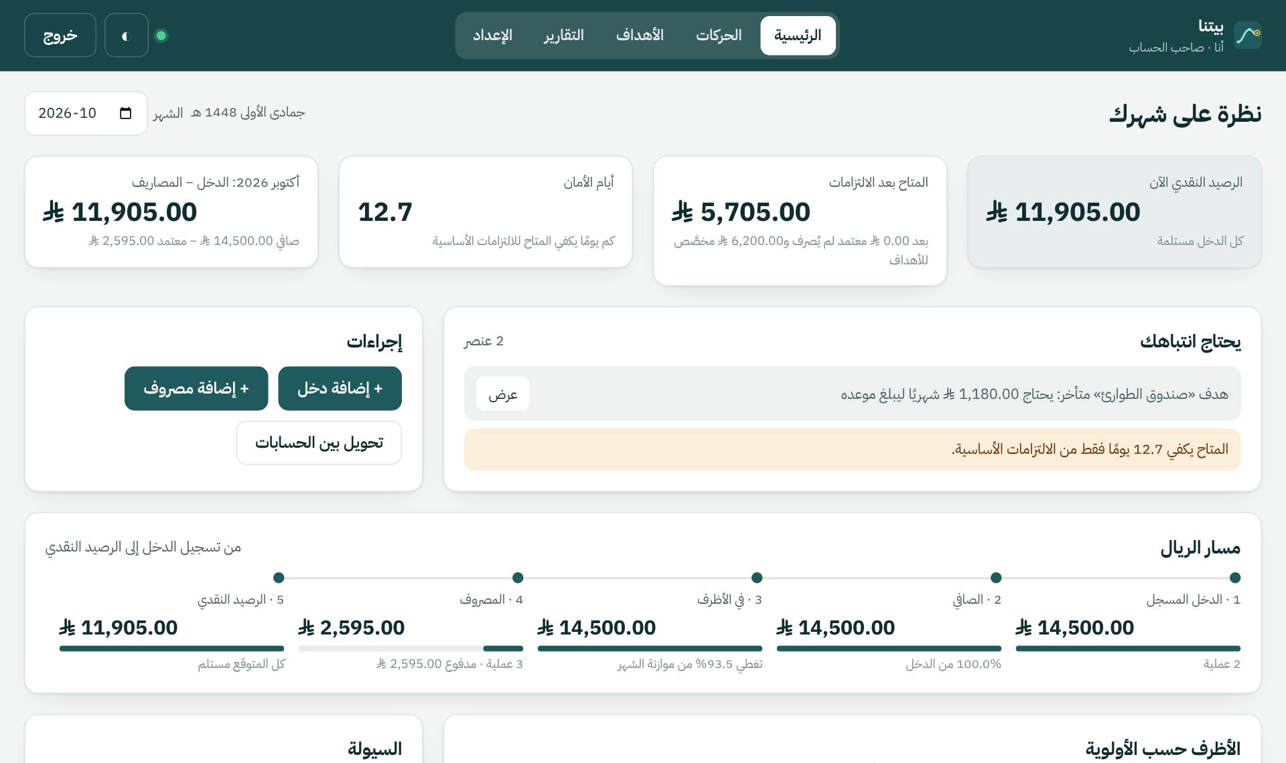
Task: Click تحويل بين الحسابات button
Action: point(319,442)
